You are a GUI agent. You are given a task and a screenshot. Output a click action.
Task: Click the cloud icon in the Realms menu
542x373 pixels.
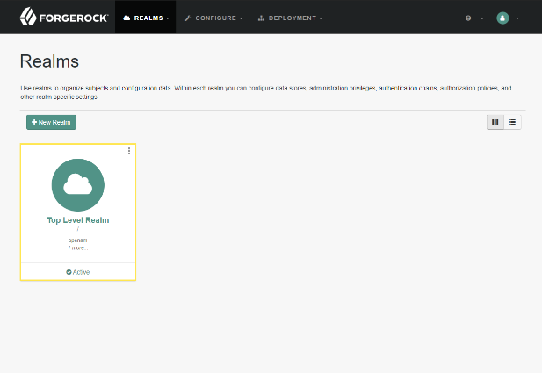[128, 18]
